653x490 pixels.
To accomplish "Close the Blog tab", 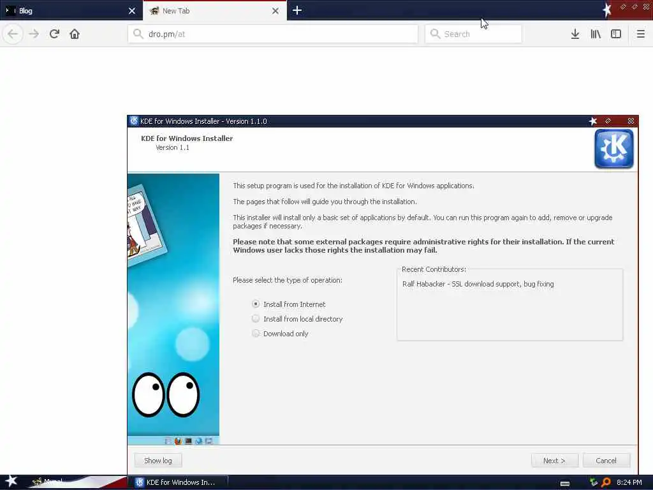I will coord(132,11).
